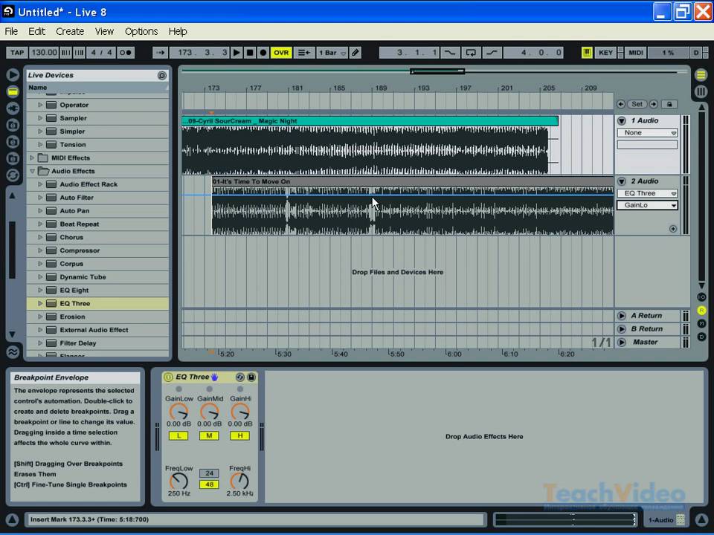The width and height of the screenshot is (714, 535).
Task: Click the 130.00 tempo field
Action: tap(44, 53)
